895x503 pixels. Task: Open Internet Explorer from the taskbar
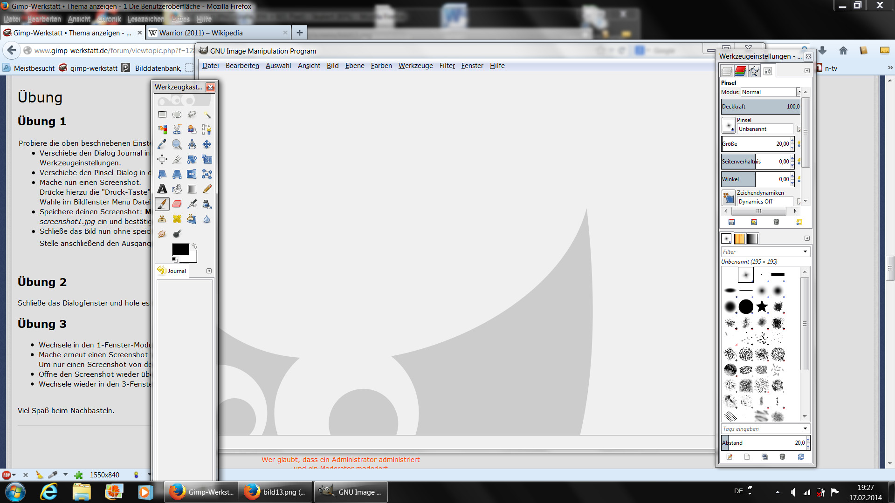[48, 492]
